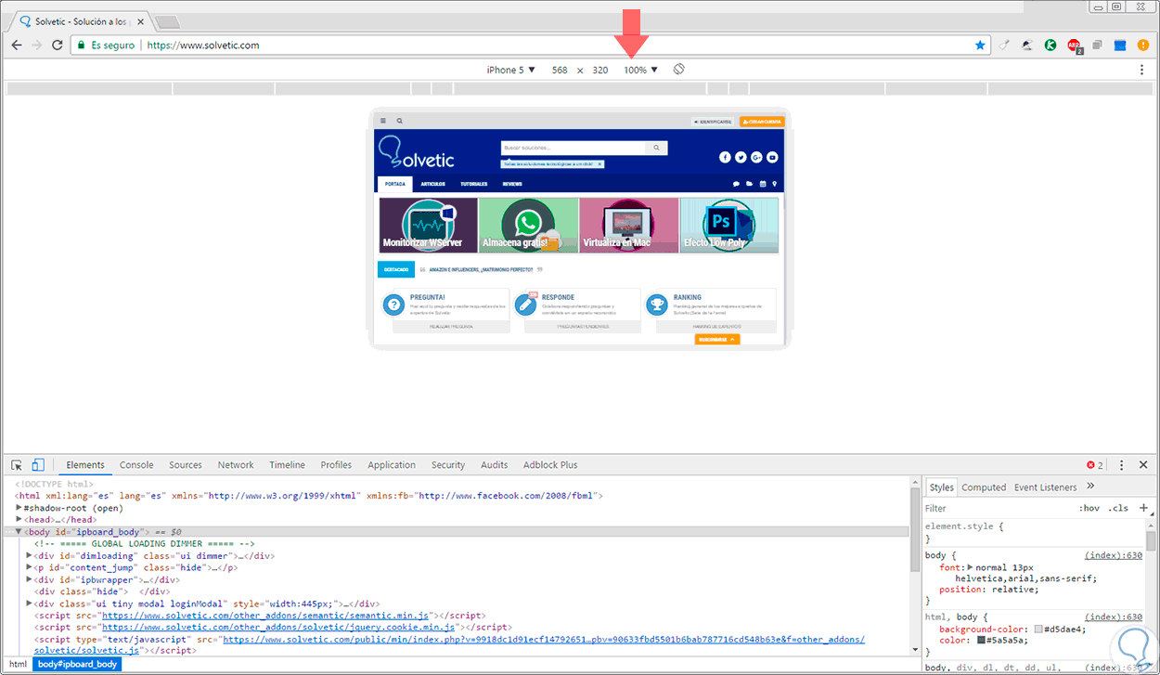Toggle the :hov element state panel
This screenshot has width=1160, height=675.
click(1089, 508)
